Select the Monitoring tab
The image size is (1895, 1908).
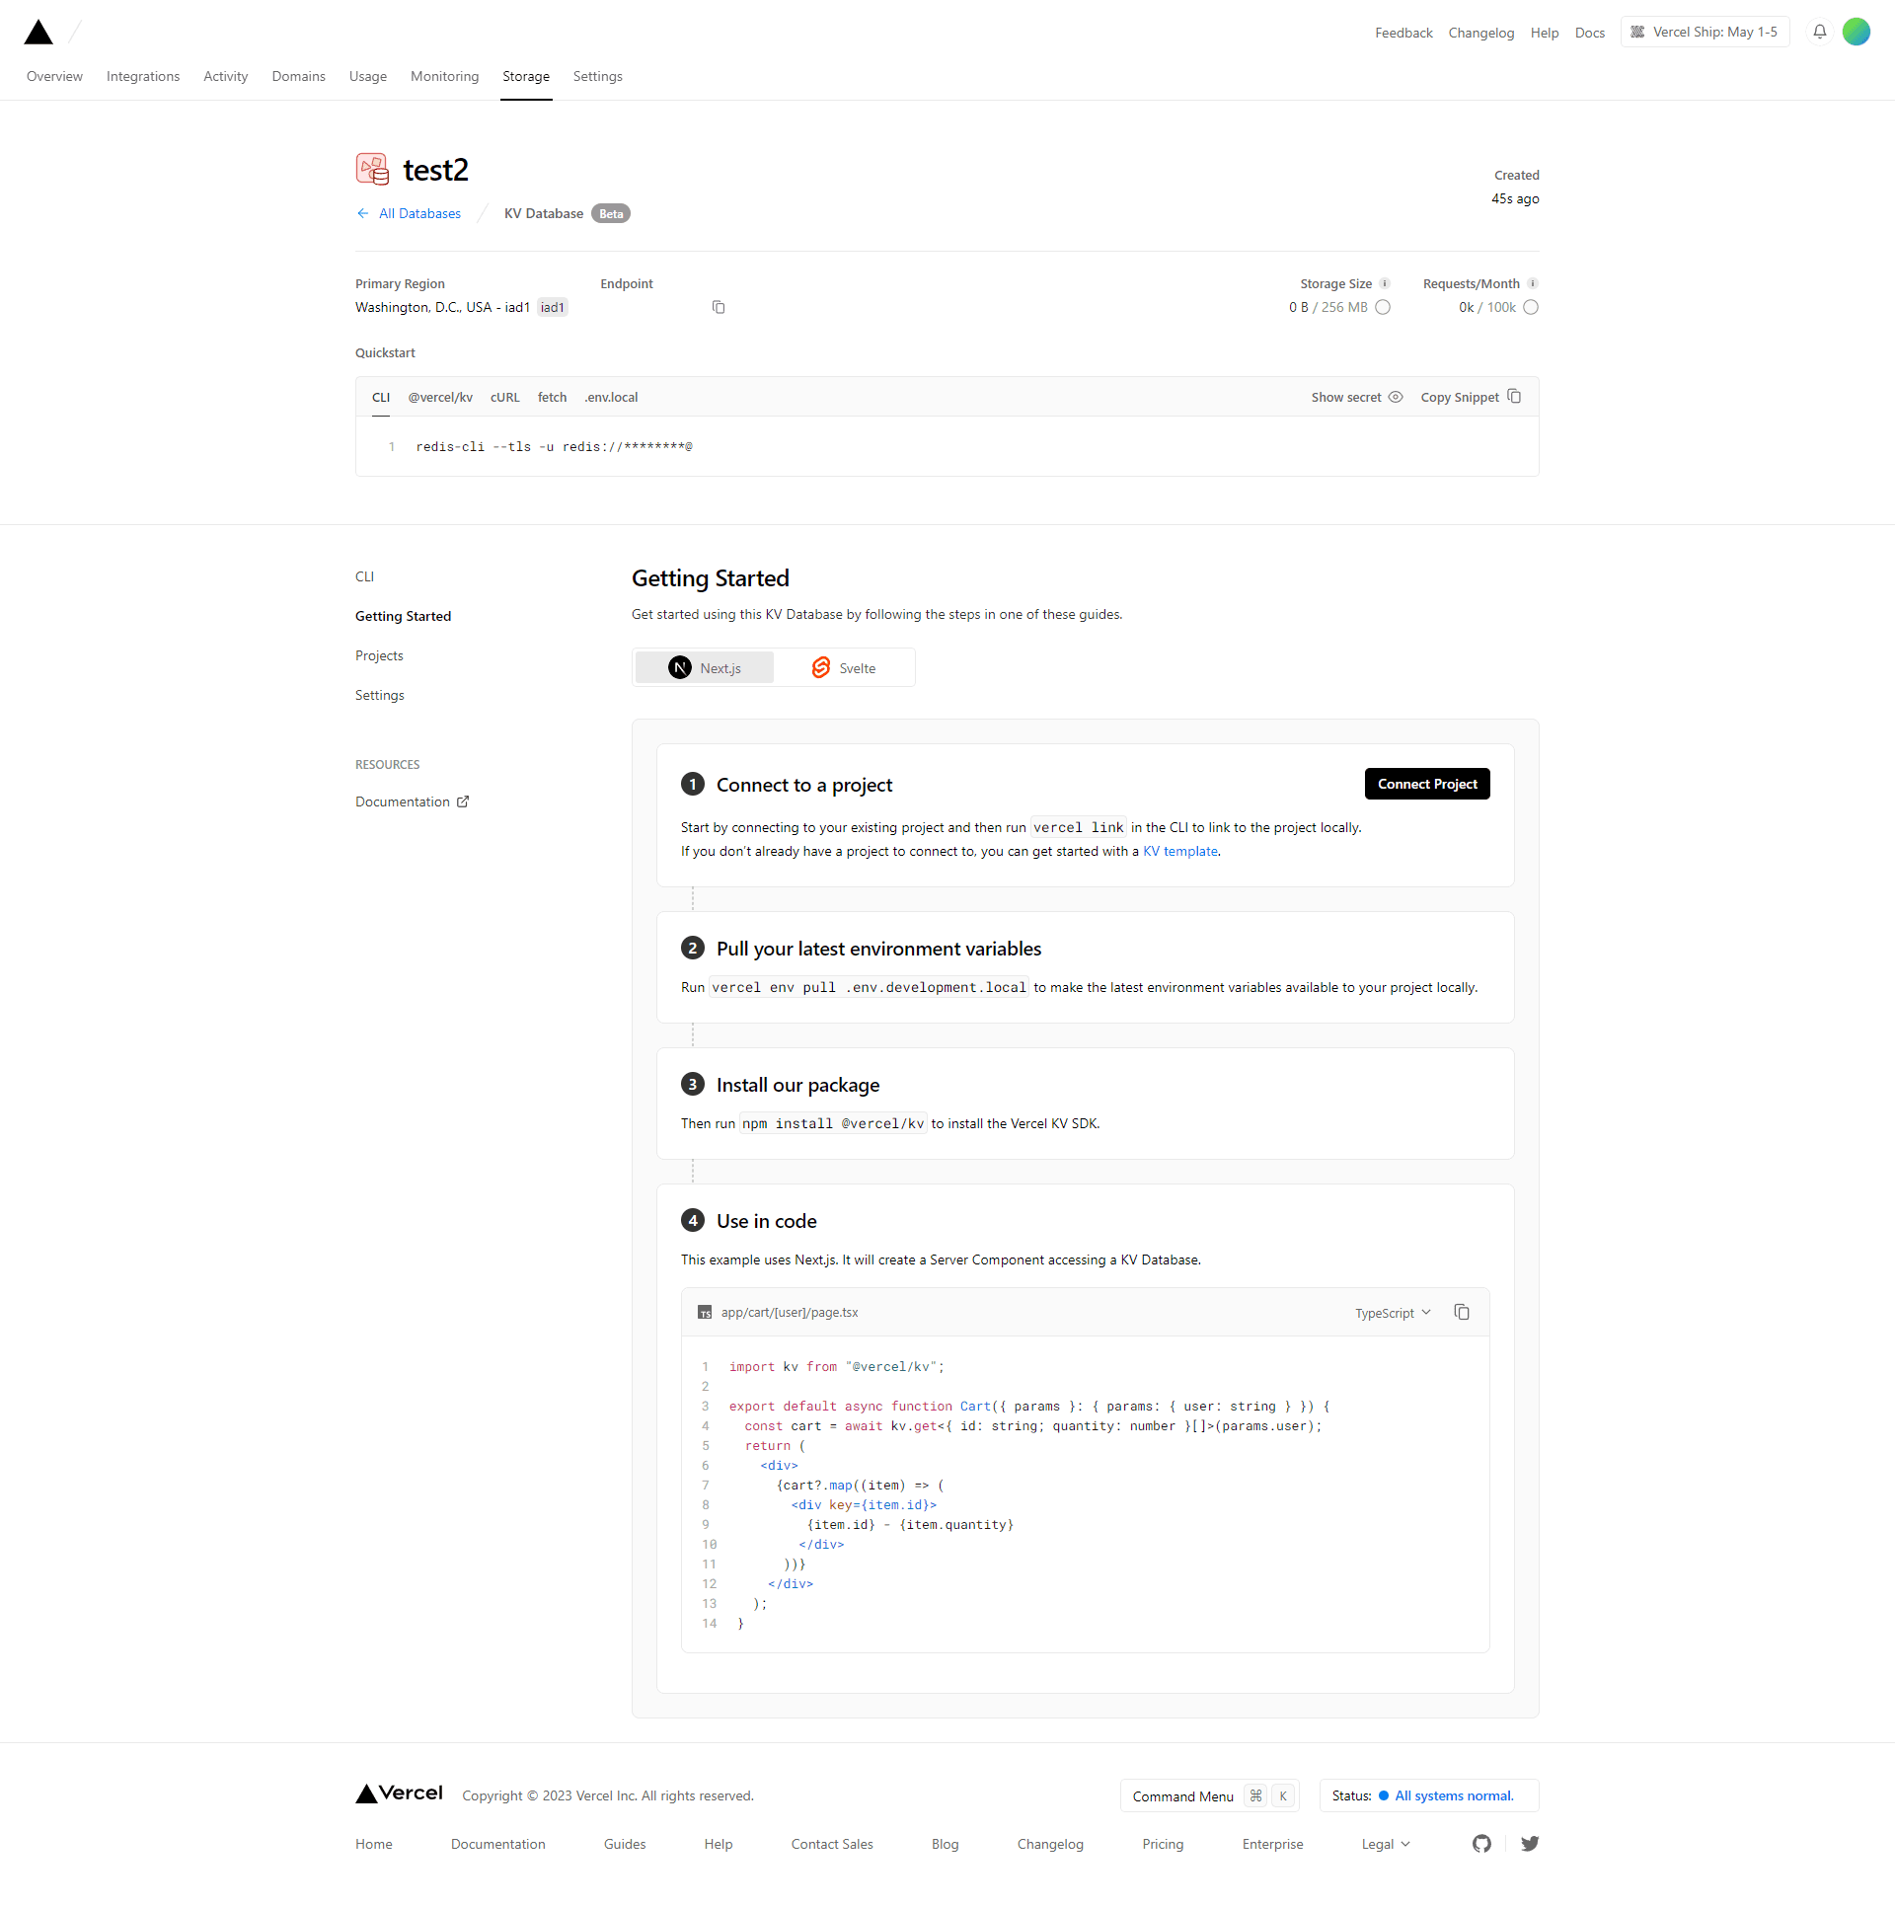[444, 76]
